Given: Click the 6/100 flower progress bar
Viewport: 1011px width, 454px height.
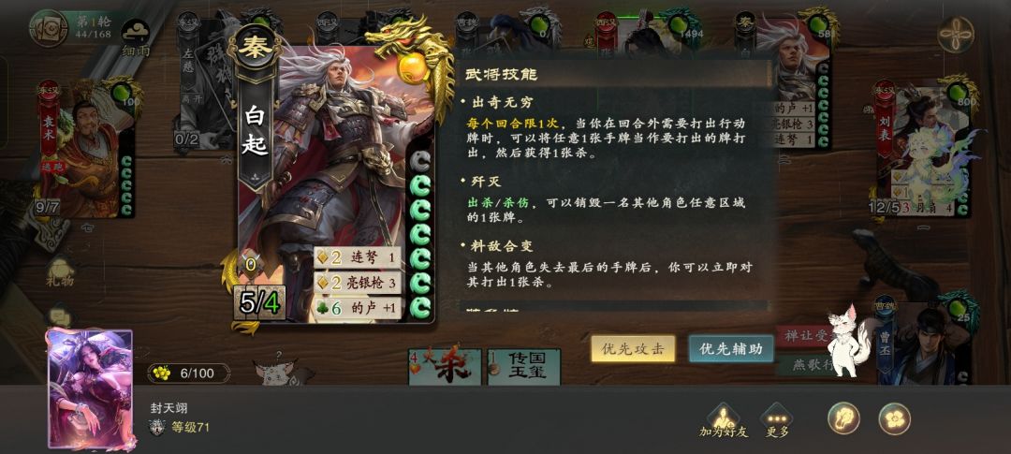Looking at the screenshot, I should pyautogui.click(x=188, y=373).
